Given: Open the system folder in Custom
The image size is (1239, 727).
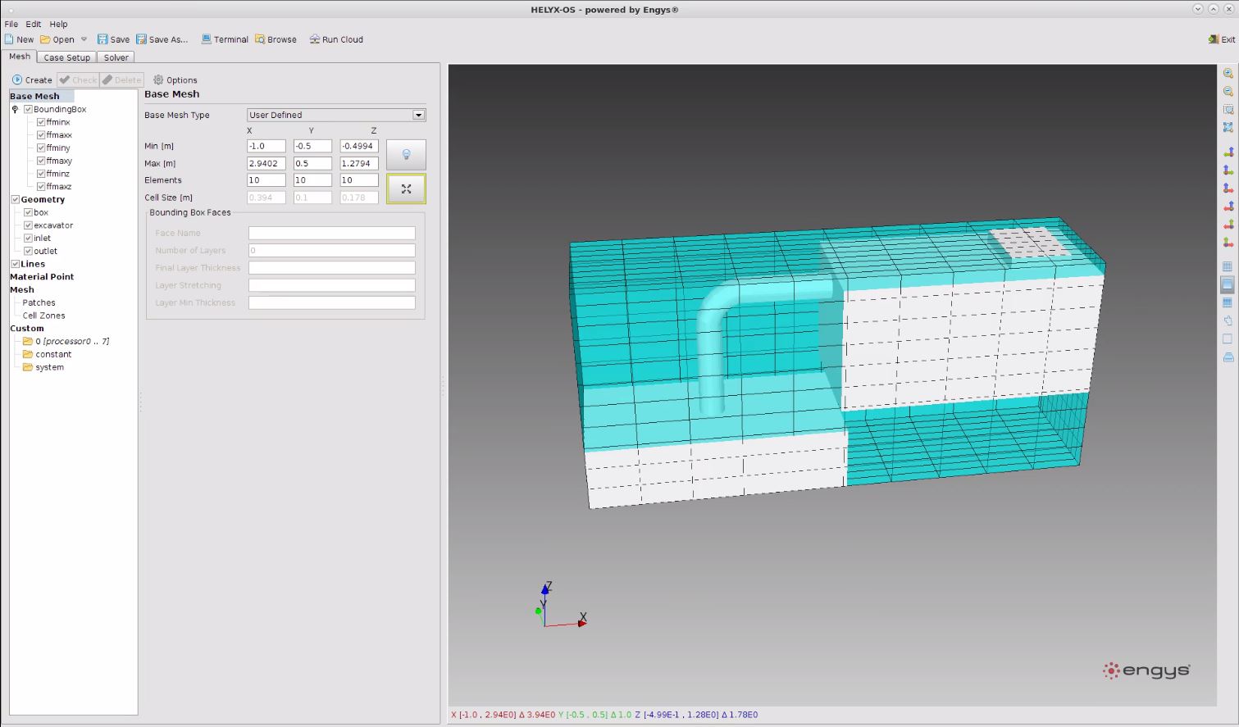Looking at the screenshot, I should click(x=43, y=367).
